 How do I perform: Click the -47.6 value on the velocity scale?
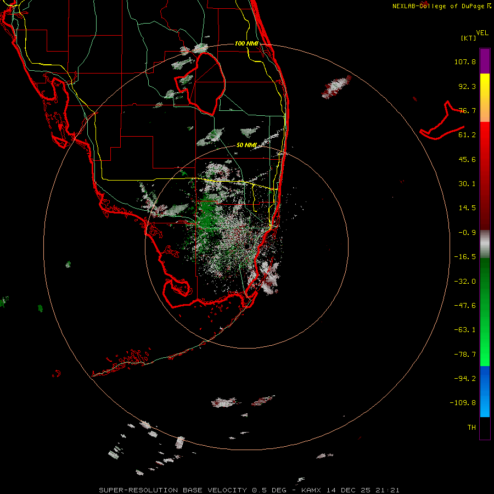pyautogui.click(x=465, y=306)
